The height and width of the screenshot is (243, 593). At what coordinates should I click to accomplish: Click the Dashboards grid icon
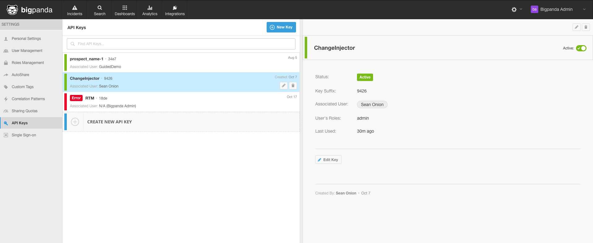point(125,8)
